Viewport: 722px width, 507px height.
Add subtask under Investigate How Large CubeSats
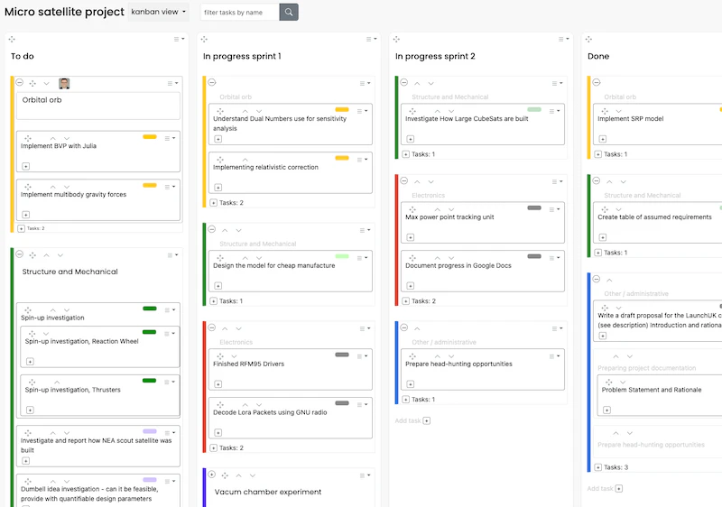(410, 139)
